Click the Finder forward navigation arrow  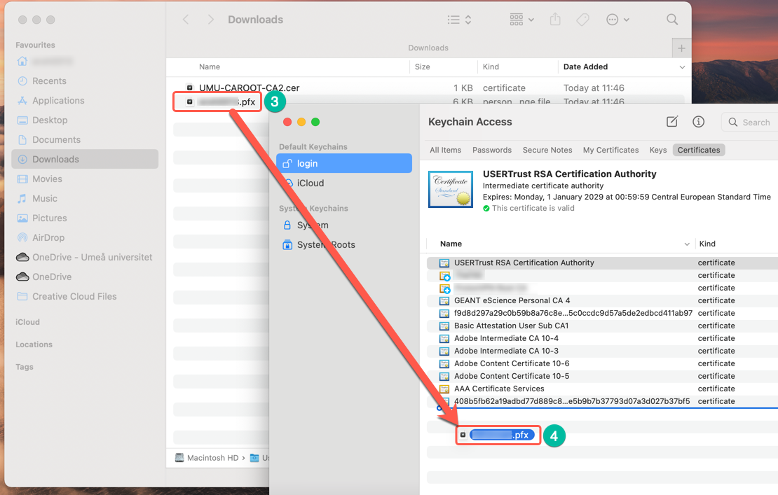tap(211, 20)
